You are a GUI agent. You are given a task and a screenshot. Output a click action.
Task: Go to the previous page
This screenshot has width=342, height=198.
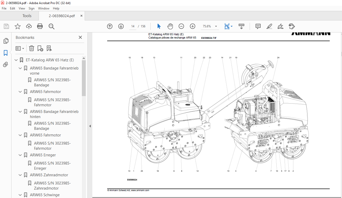pos(110,26)
